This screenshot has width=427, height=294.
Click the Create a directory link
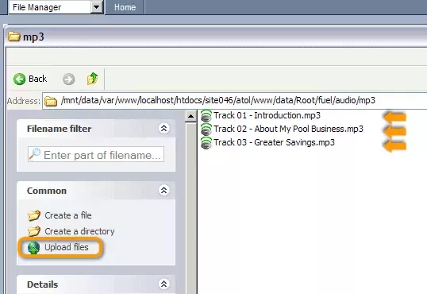pos(79,231)
